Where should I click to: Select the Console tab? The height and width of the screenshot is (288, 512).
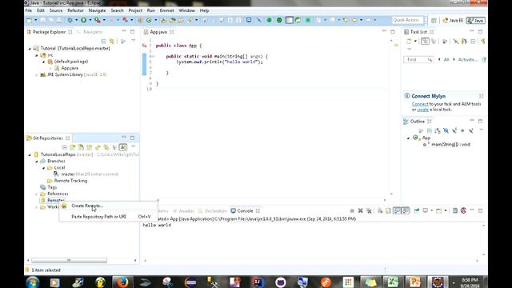pos(245,211)
